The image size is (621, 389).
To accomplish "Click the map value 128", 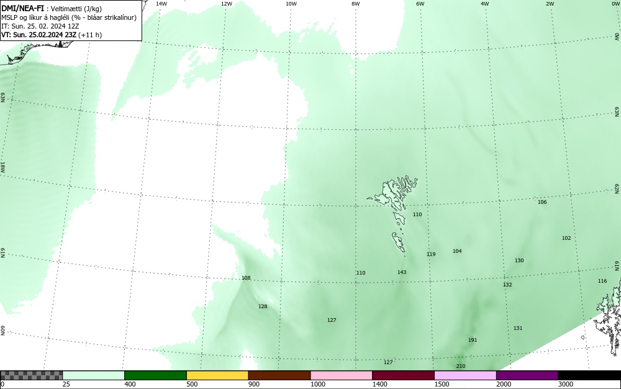I will click(263, 306).
